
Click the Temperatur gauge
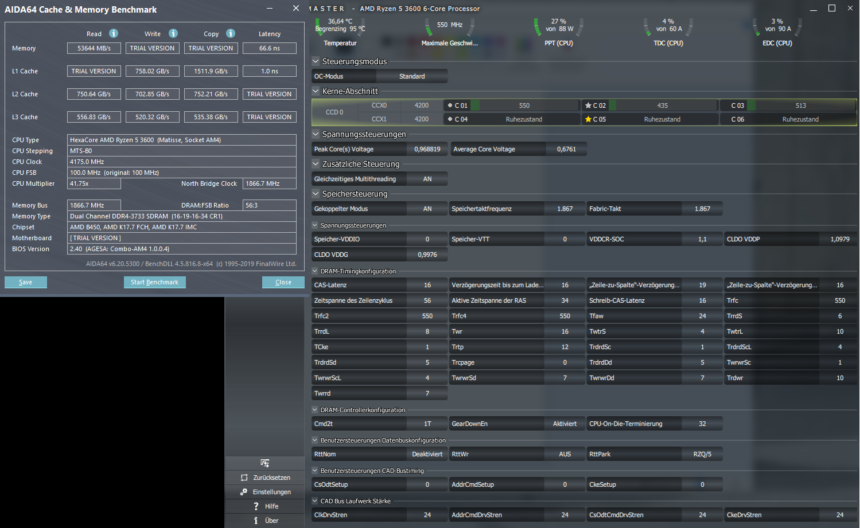tap(340, 32)
